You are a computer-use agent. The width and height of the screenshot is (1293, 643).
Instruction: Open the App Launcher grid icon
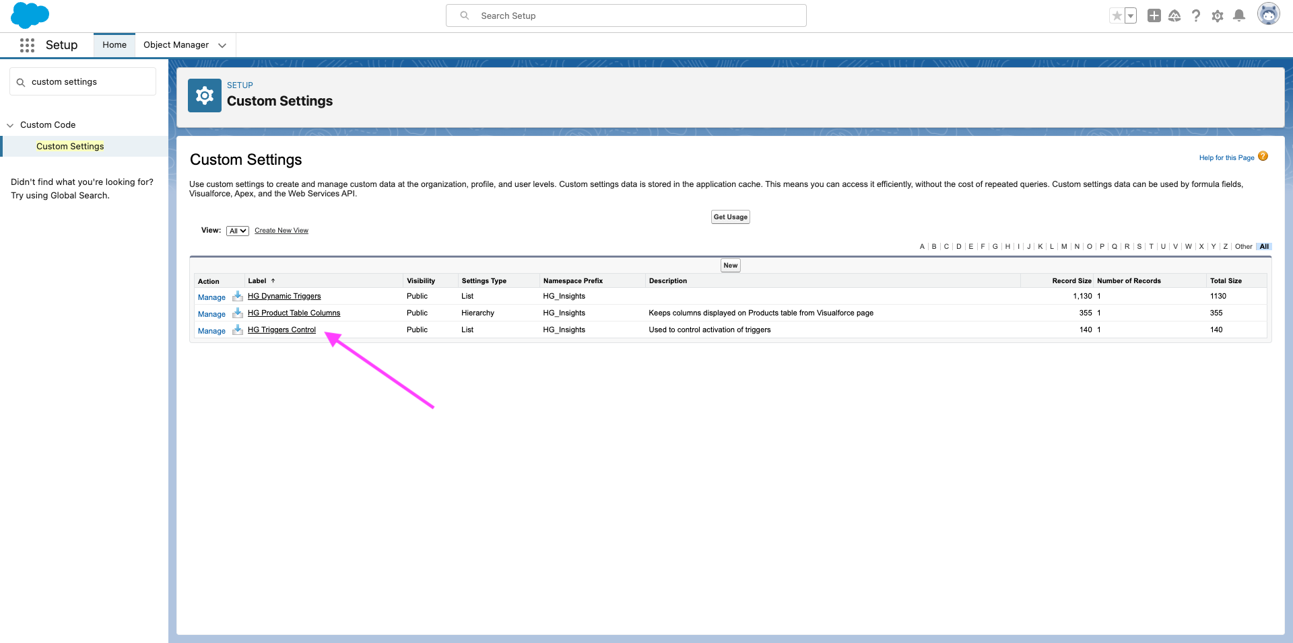(x=27, y=45)
